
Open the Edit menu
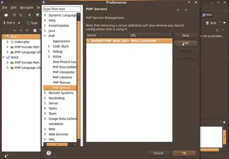click(x=14, y=8)
